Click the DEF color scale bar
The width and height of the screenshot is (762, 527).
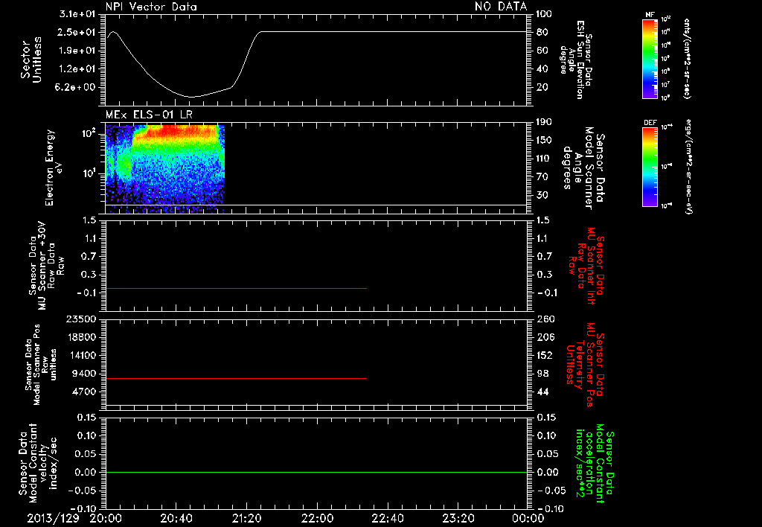click(650, 167)
